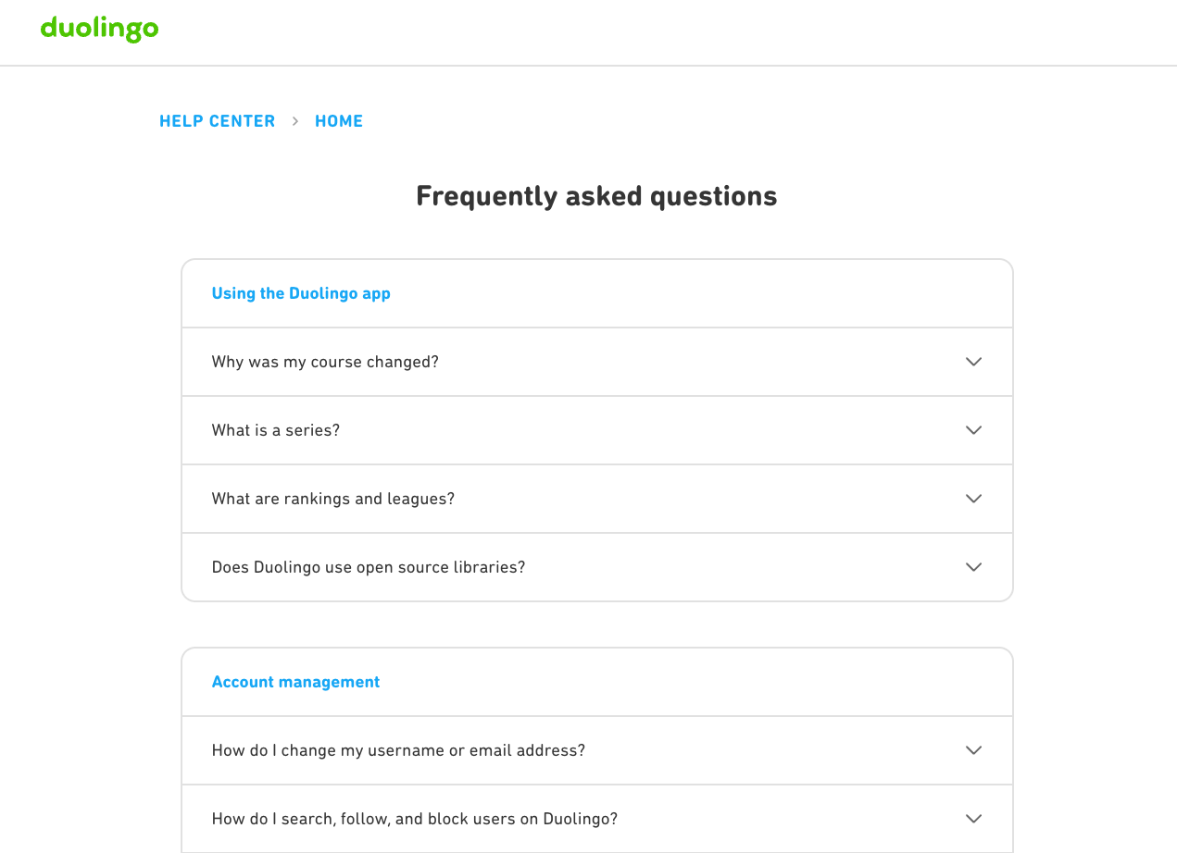The width and height of the screenshot is (1177, 853).
Task: Open the HELP CENTER breadcrumb link
Action: pyautogui.click(x=217, y=120)
